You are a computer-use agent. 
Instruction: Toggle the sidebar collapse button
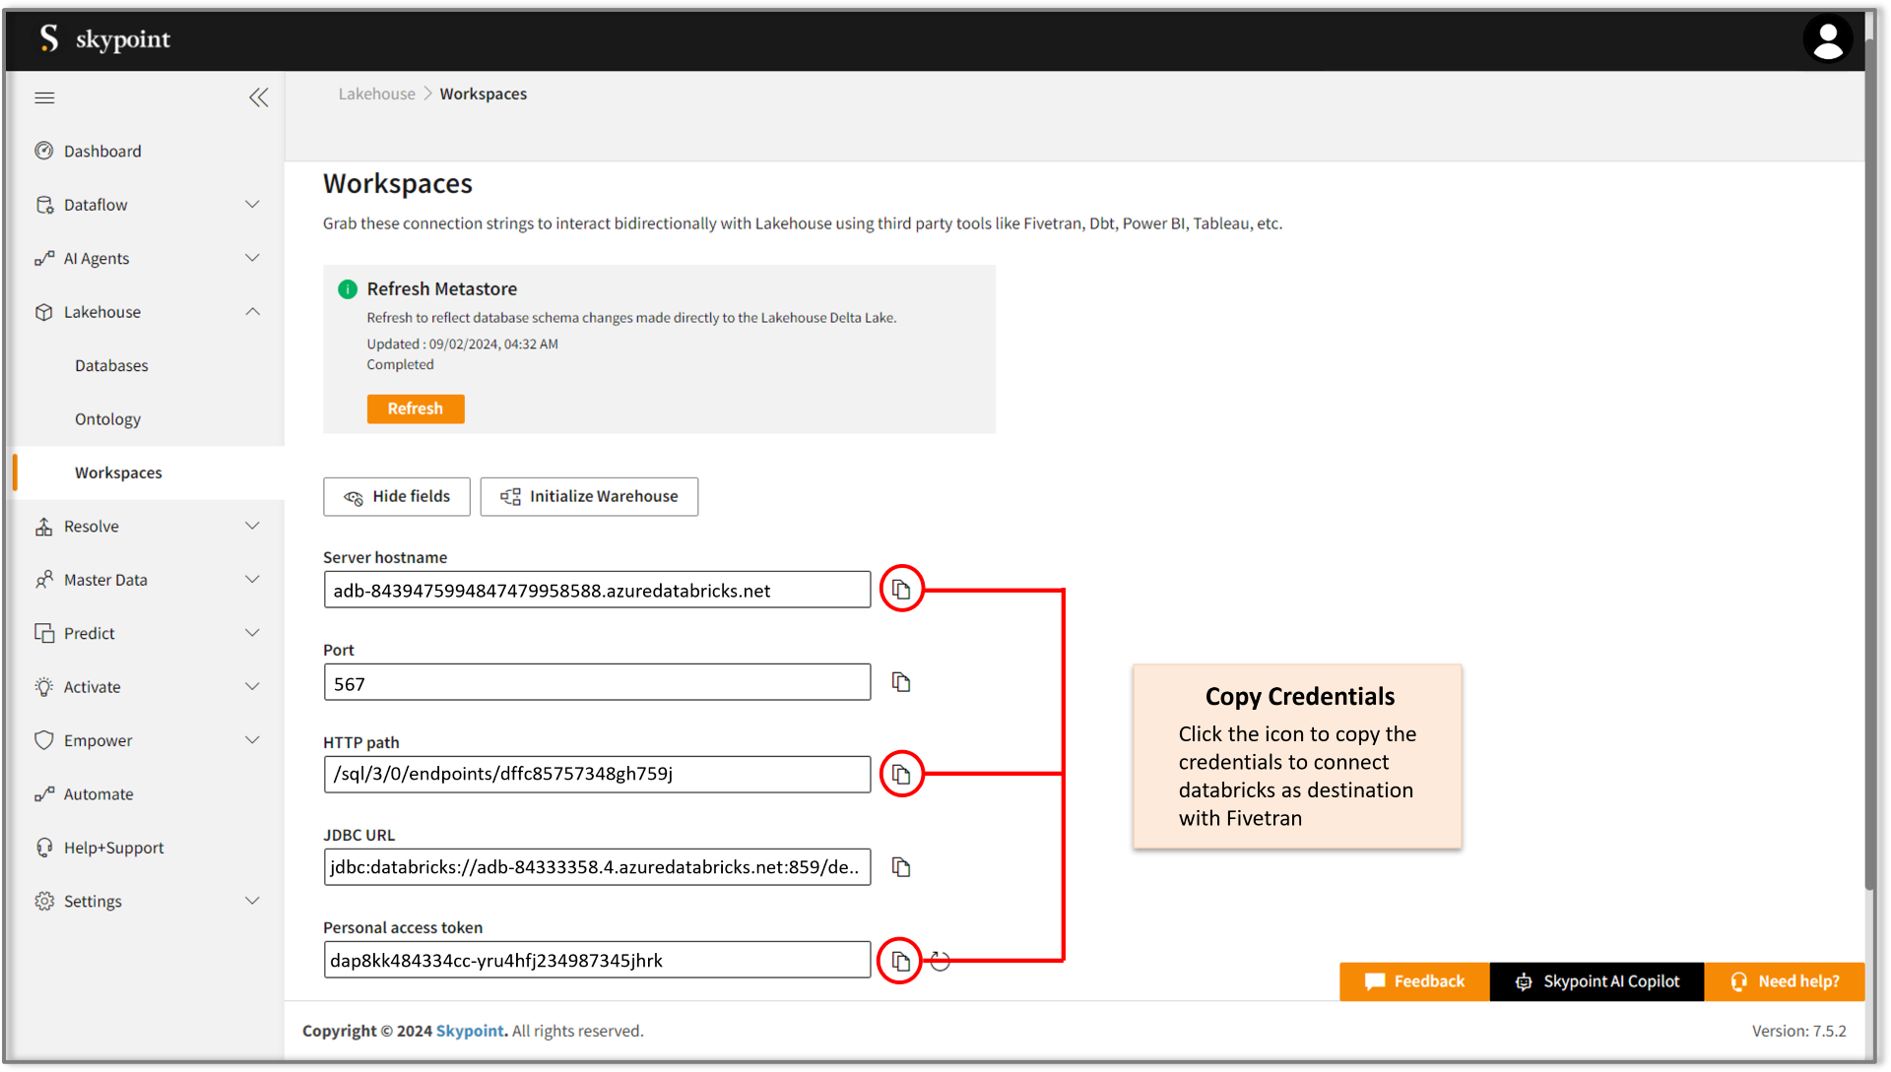(260, 97)
